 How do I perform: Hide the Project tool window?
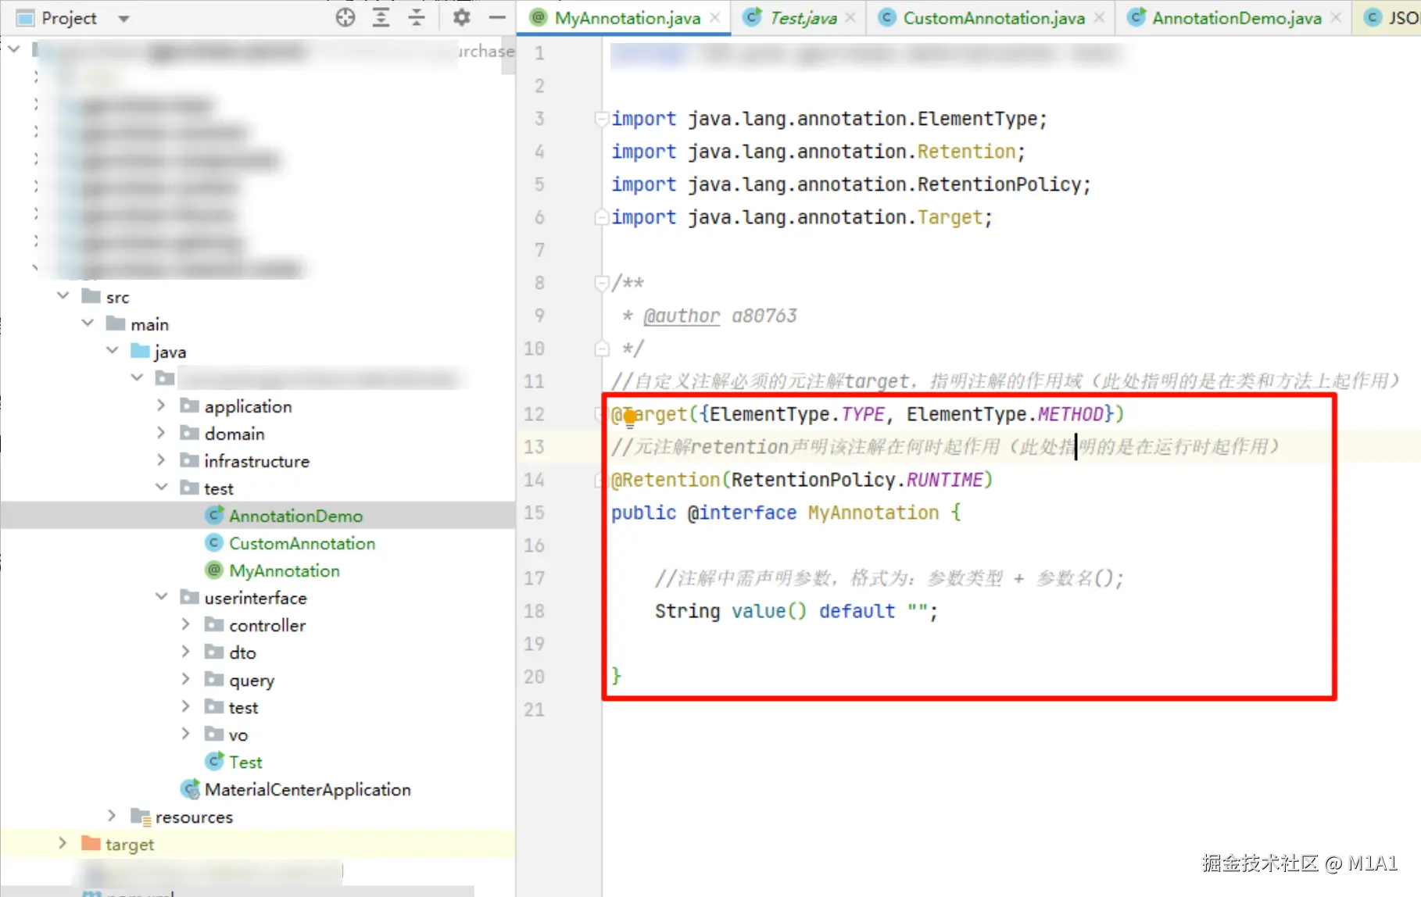[x=497, y=17]
